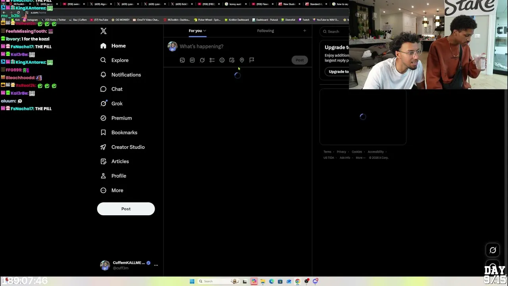The height and width of the screenshot is (286, 508).
Task: Open Google Chrome from the taskbar
Action: 298,281
